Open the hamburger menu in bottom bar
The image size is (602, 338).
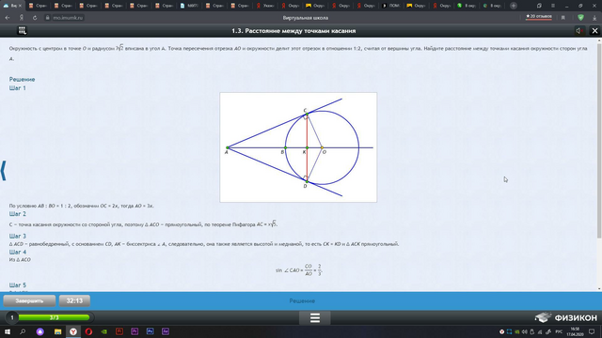315,317
